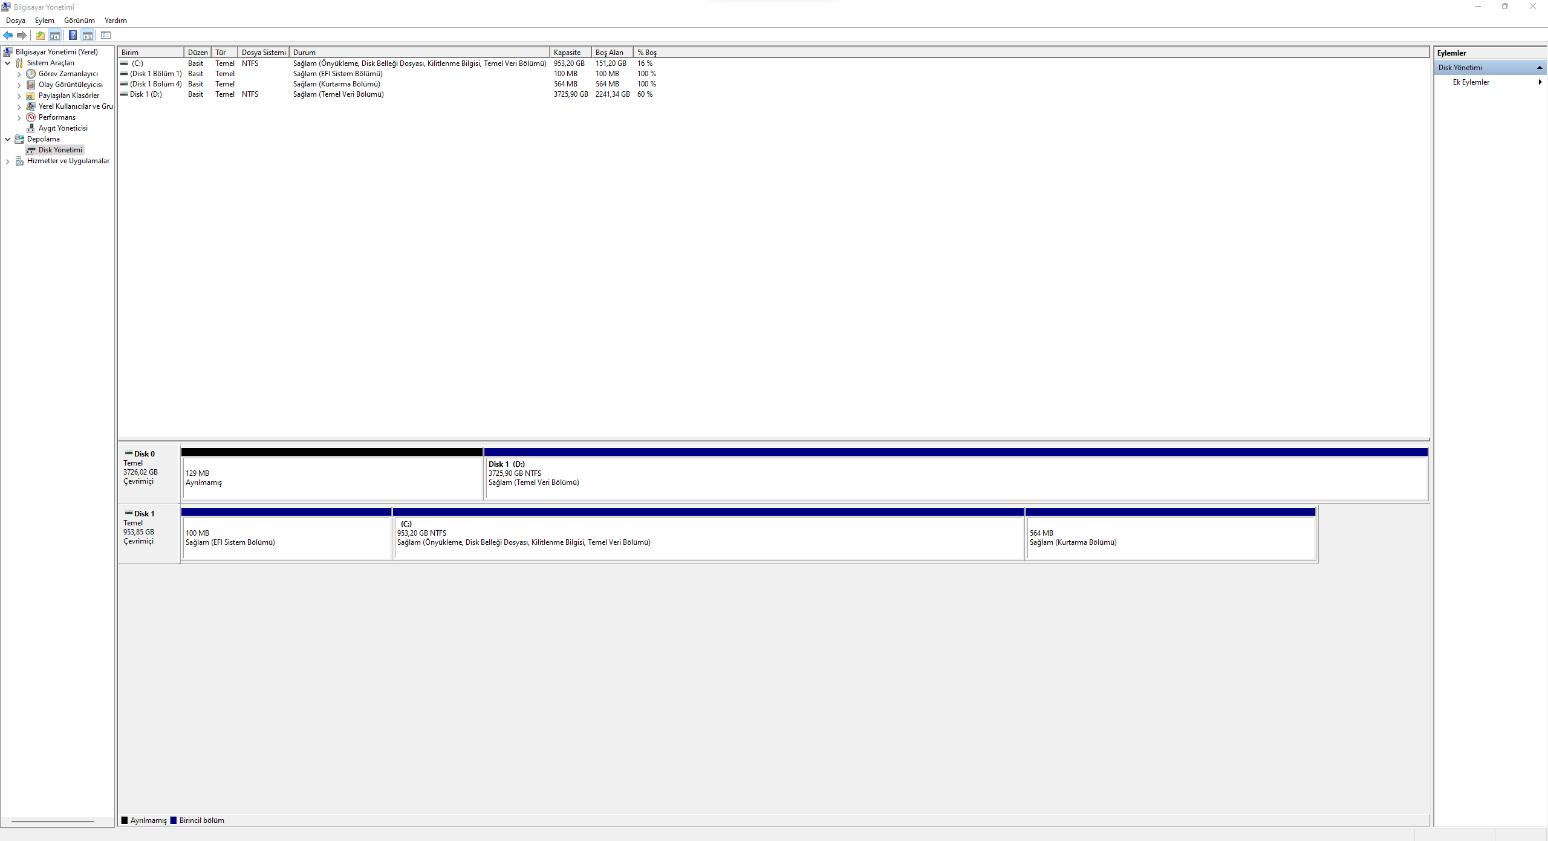Sort by the Dosya Sistemi column header

coord(264,53)
